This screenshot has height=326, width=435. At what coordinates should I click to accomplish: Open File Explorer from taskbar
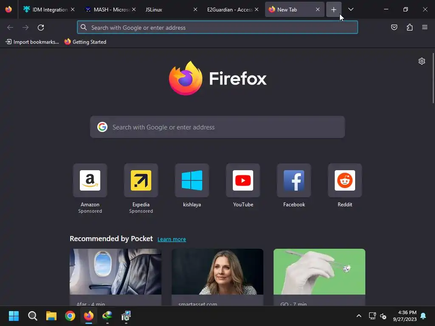[x=51, y=316]
